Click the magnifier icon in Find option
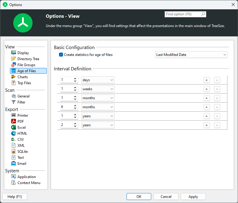This screenshot has width=238, height=203. [203, 14]
